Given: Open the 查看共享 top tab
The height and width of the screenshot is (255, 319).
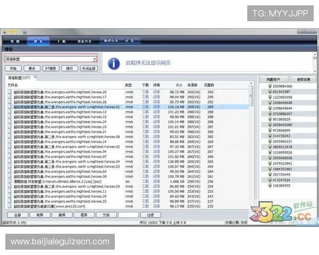Looking at the screenshot, I should point(88,40).
